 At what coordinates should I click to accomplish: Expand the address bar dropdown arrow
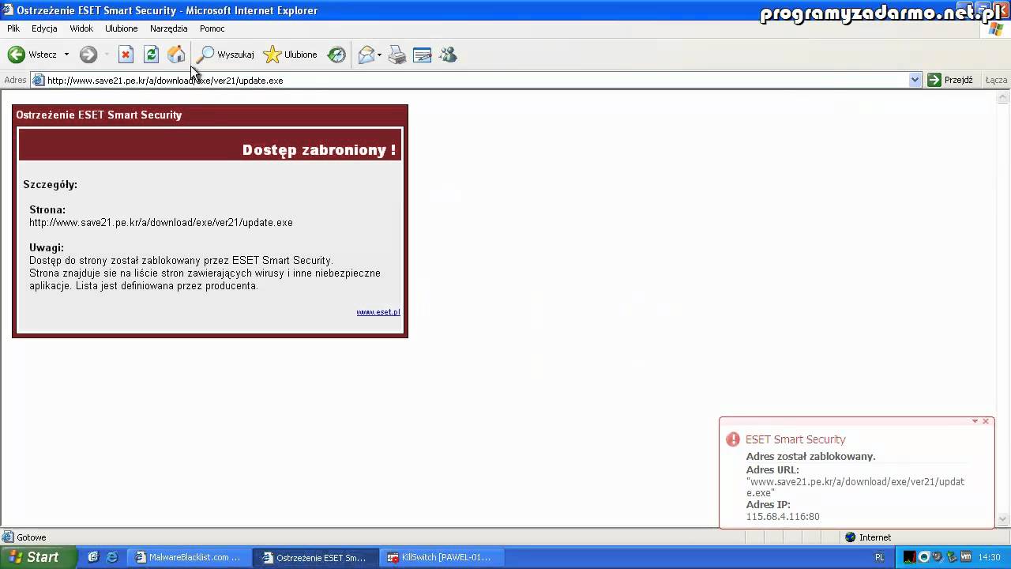click(915, 80)
